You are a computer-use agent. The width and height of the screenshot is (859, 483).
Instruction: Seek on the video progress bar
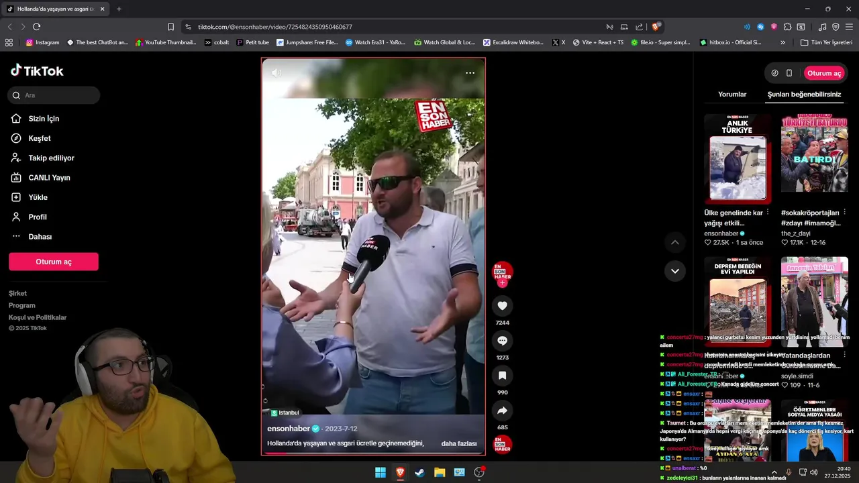[373, 453]
